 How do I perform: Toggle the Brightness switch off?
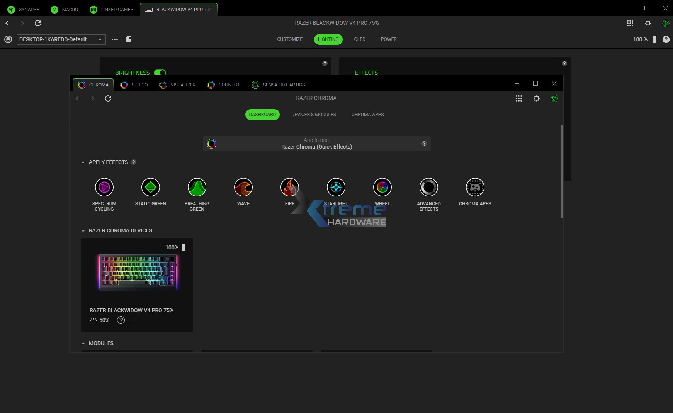click(x=160, y=73)
